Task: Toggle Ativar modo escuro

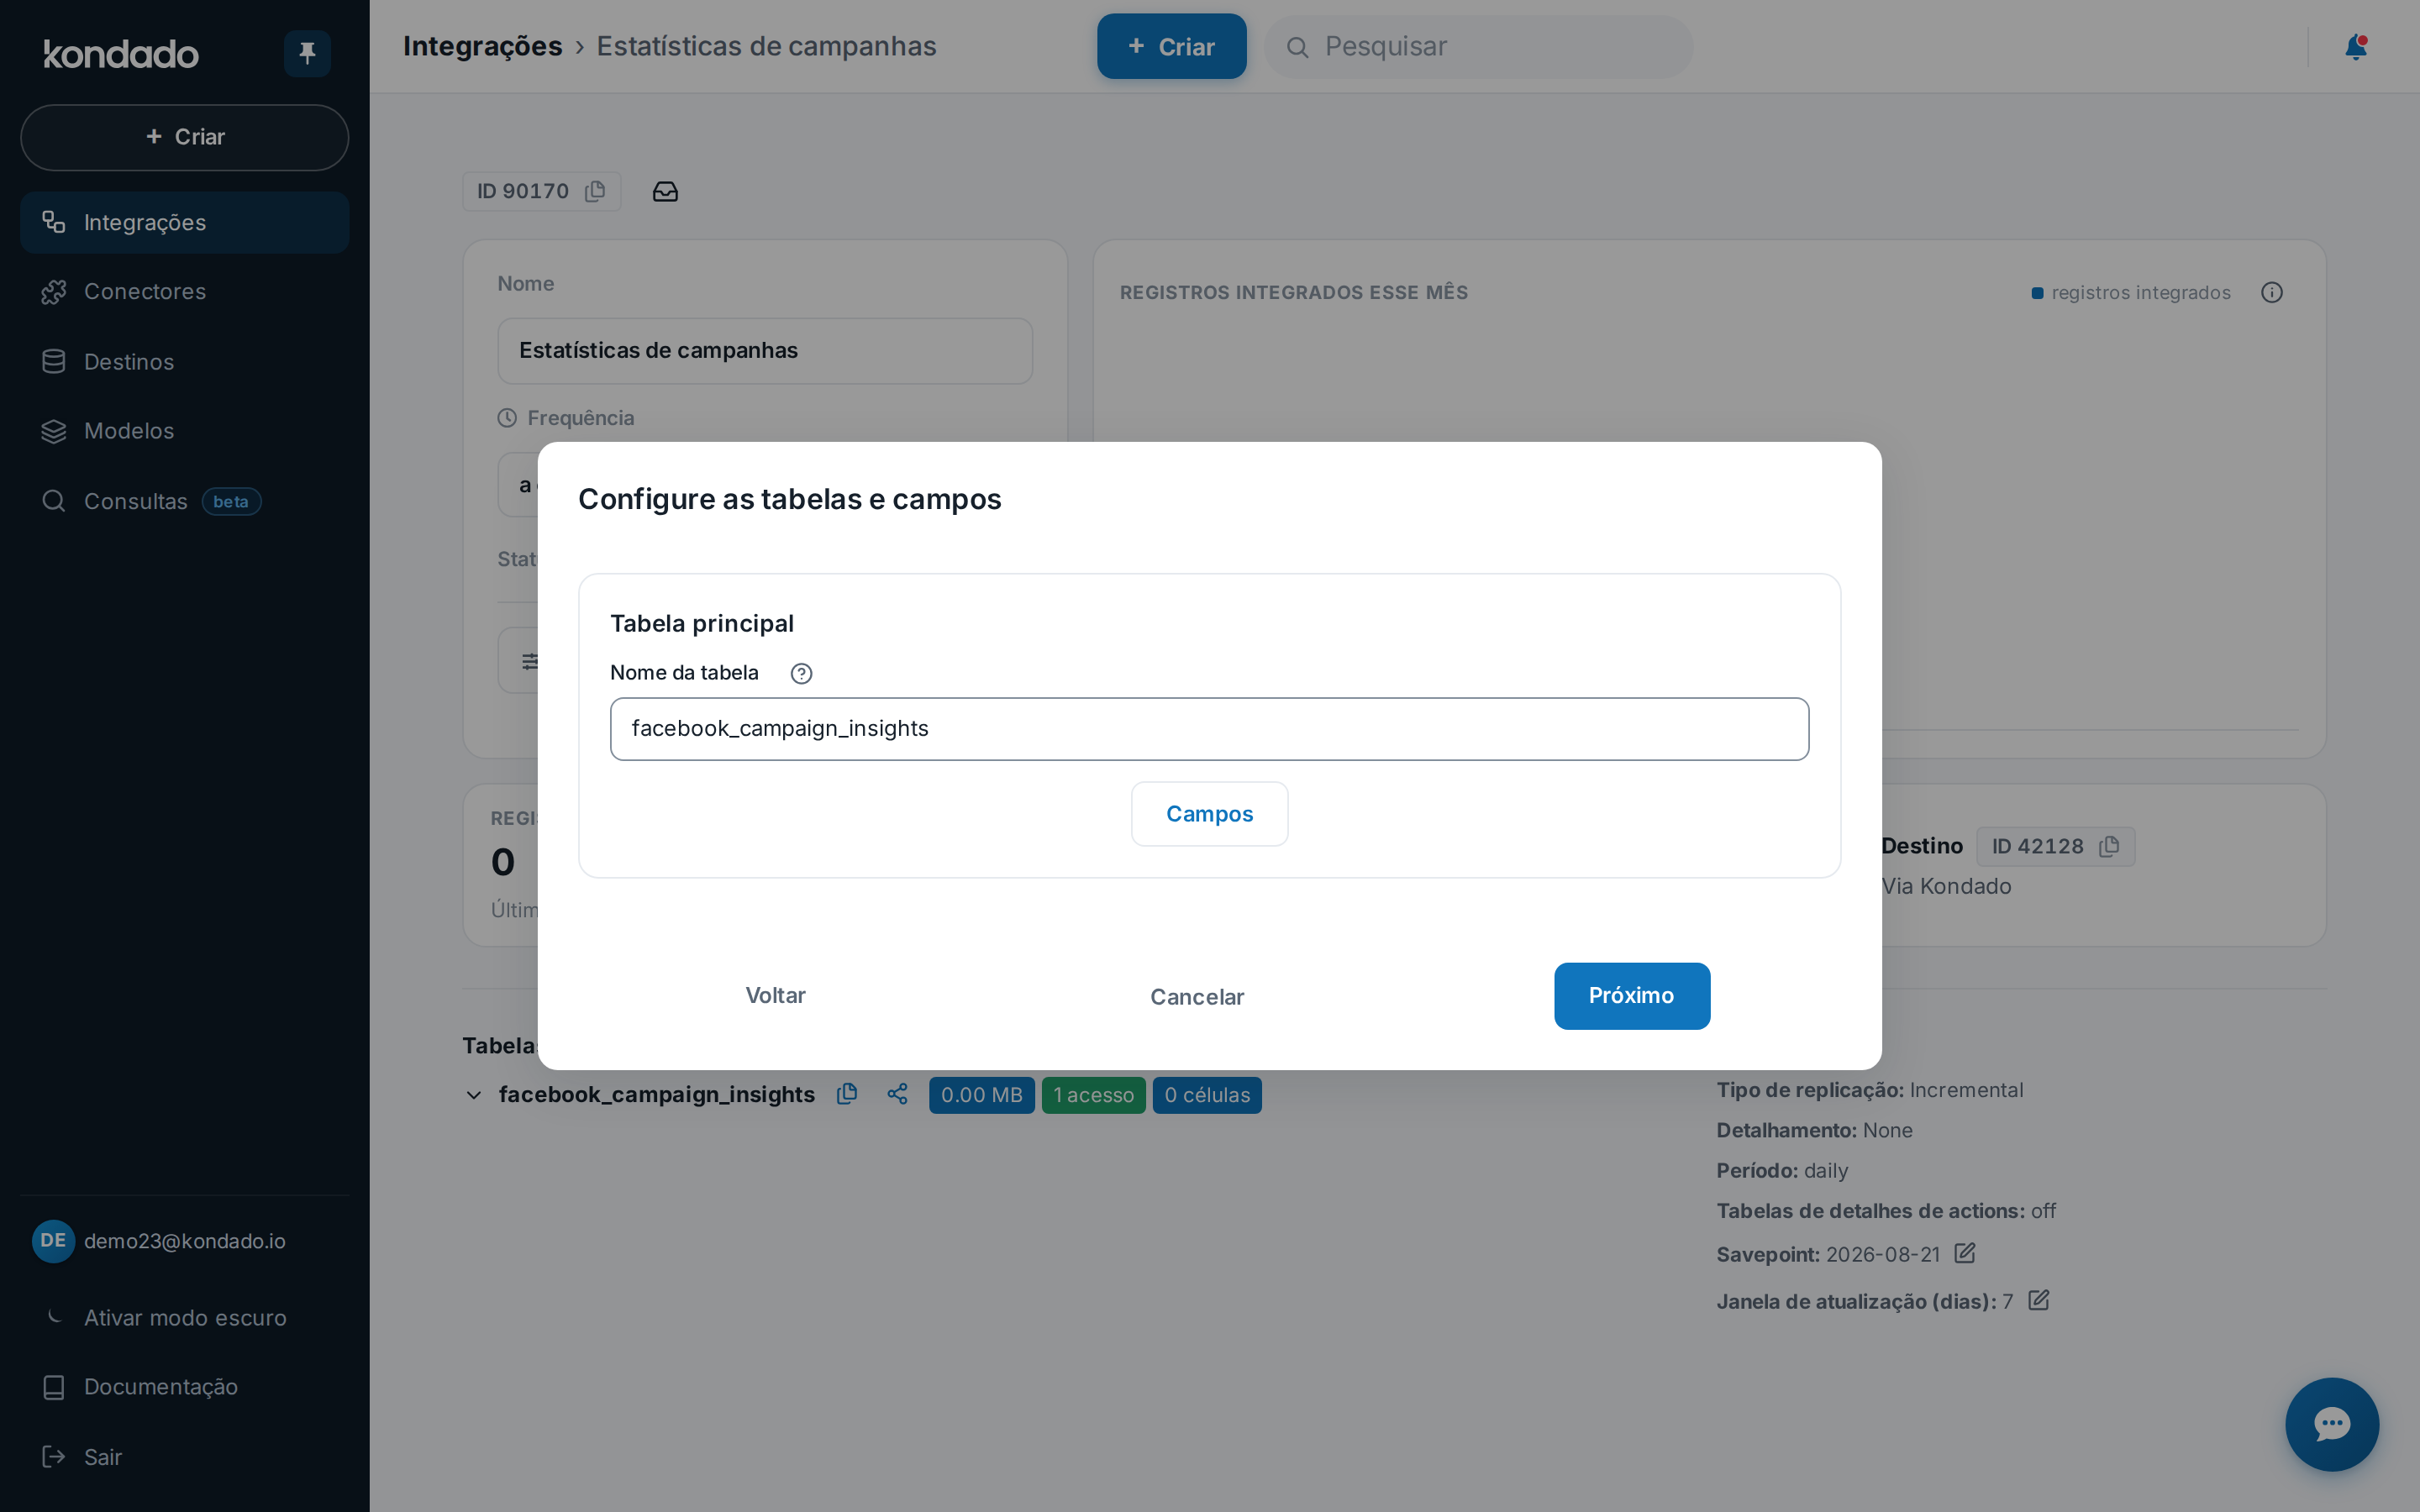Action: tap(185, 1318)
